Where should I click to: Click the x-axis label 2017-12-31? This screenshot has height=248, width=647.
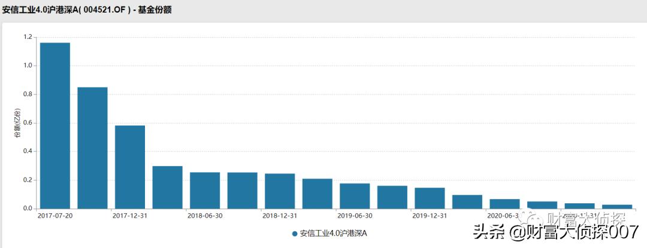coord(130,216)
